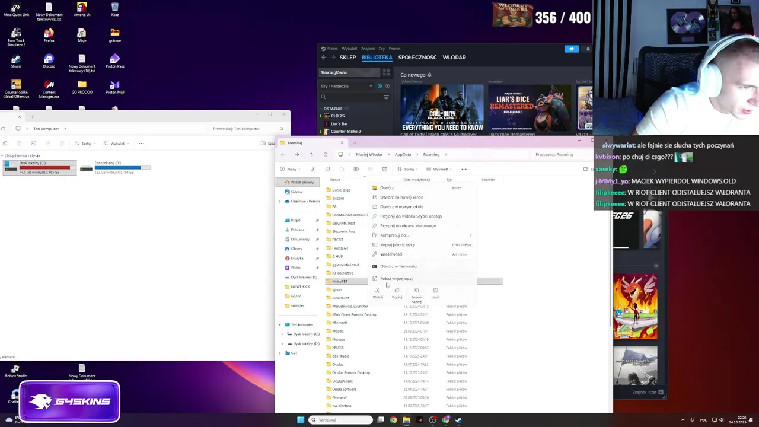Expand Dysk lokalny (C:) tree node
The width and height of the screenshot is (759, 427).
(282, 334)
